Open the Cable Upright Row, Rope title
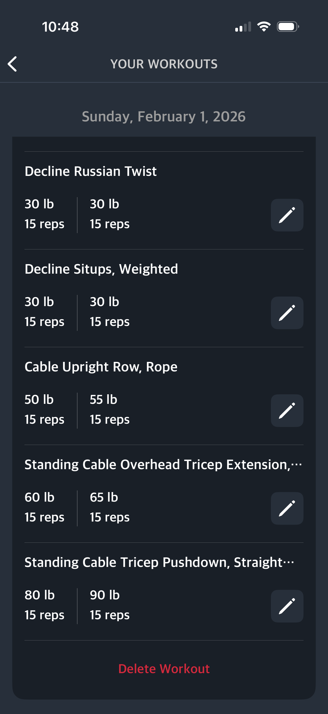The height and width of the screenshot is (714, 328). (x=101, y=367)
